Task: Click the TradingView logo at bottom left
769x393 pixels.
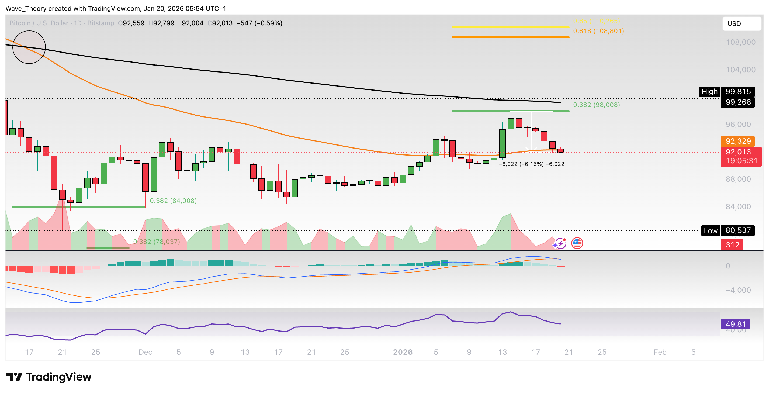Action: [x=49, y=377]
